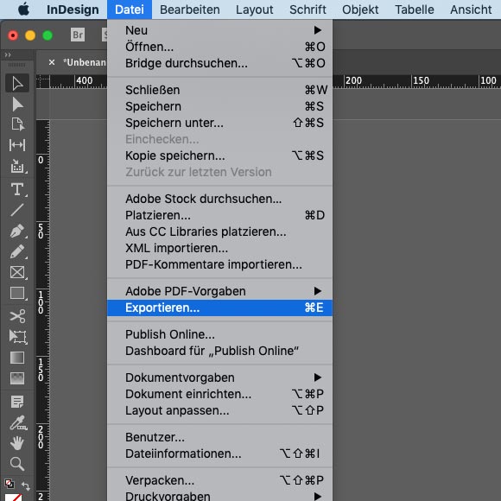The image size is (501, 501).
Task: Select the Type tool
Action: tap(17, 189)
